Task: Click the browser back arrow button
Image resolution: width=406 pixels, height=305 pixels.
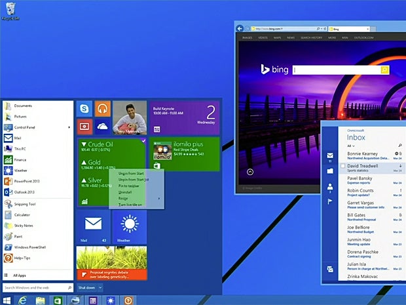Action: [x=240, y=28]
